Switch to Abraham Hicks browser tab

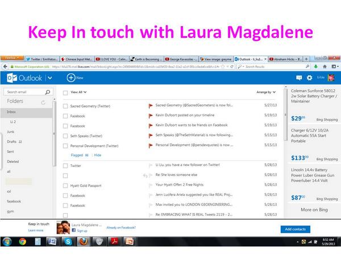click(285, 59)
